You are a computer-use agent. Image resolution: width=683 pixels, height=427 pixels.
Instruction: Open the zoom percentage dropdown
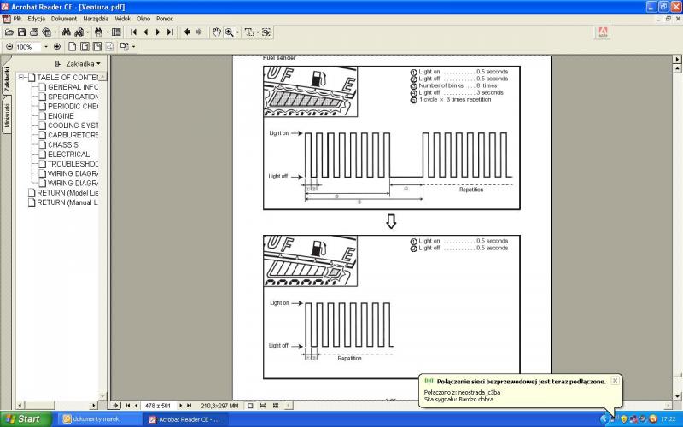45,46
